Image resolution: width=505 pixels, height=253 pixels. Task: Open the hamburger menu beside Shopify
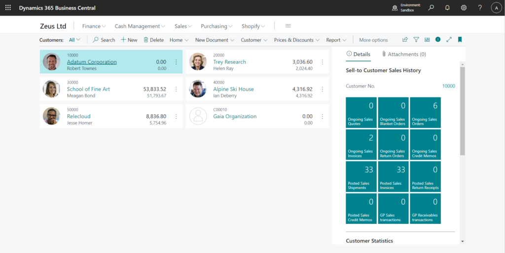coord(288,26)
